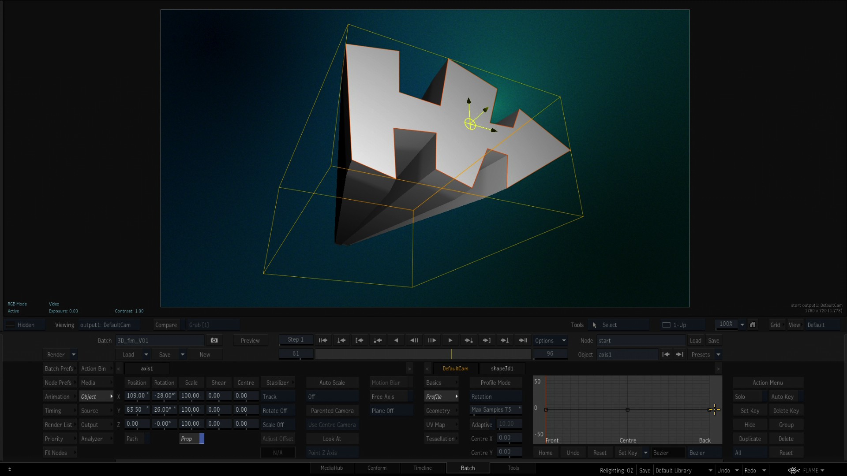
Task: Play backward with the left arrow
Action: (x=396, y=340)
